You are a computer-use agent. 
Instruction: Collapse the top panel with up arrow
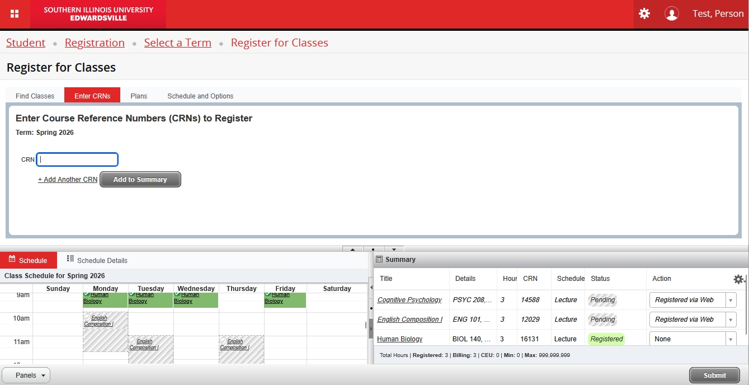pos(352,249)
